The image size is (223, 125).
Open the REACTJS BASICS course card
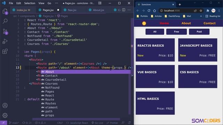coord(155,50)
